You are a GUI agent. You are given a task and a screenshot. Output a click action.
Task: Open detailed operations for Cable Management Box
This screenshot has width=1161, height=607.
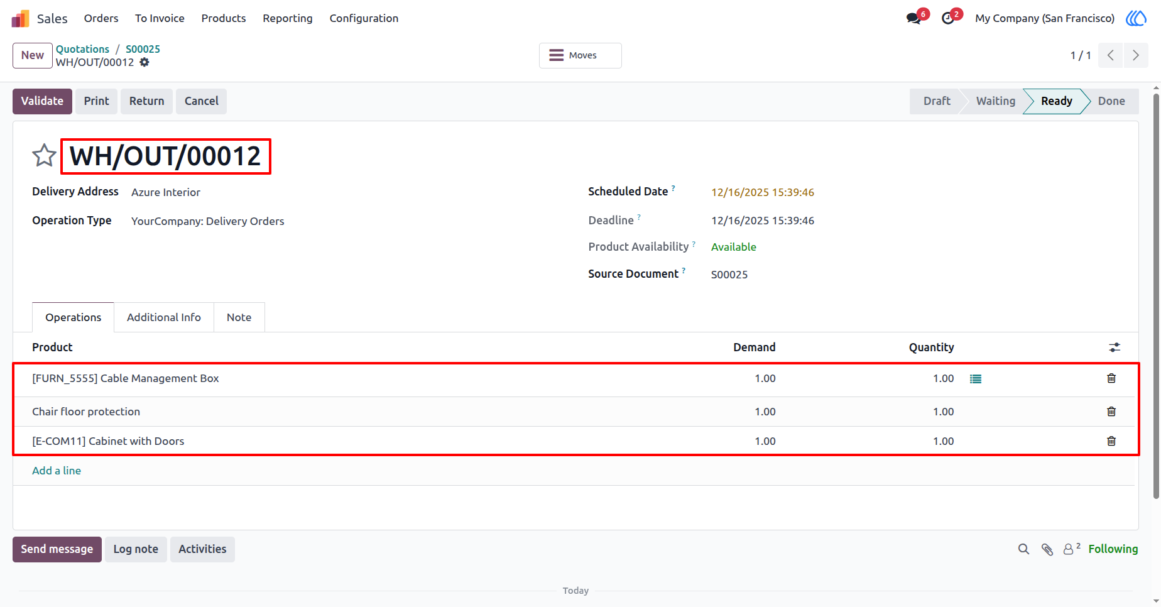pos(975,379)
